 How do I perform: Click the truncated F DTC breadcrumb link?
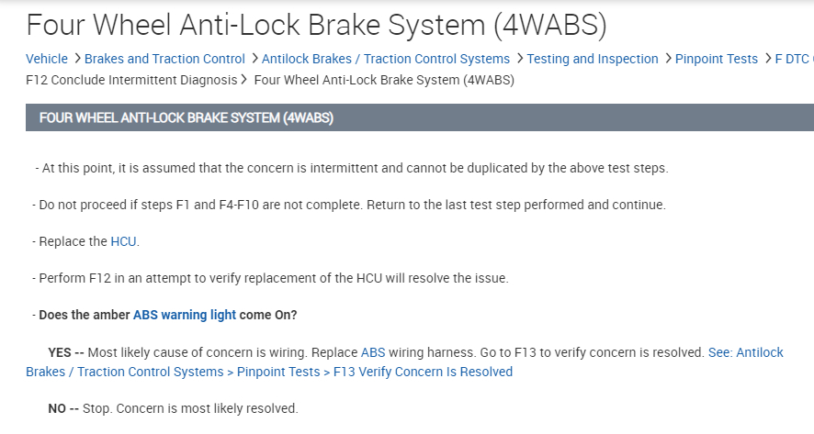pos(794,59)
